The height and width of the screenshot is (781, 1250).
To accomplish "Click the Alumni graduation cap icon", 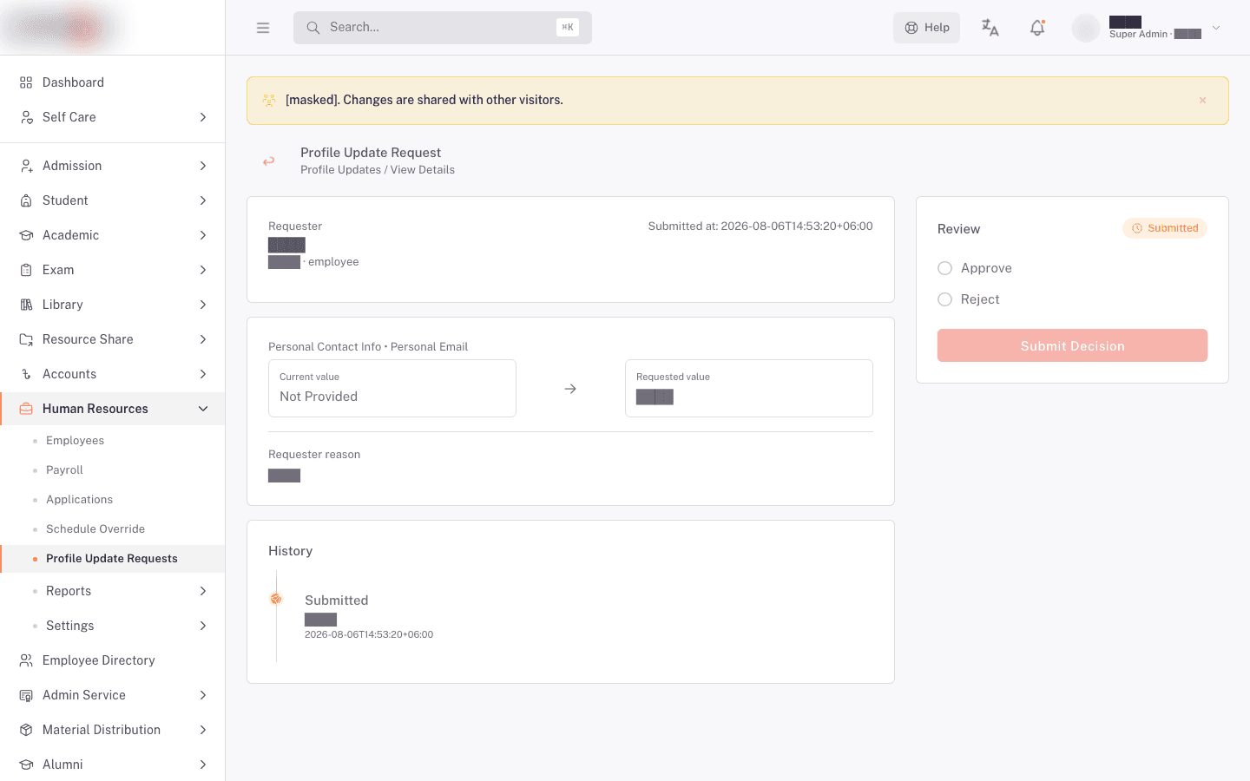I will click(x=26, y=765).
